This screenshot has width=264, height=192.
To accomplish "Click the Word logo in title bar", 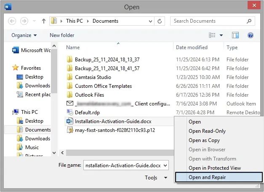I will click(8, 7).
